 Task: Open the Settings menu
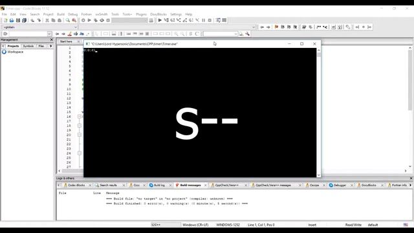tap(176, 14)
